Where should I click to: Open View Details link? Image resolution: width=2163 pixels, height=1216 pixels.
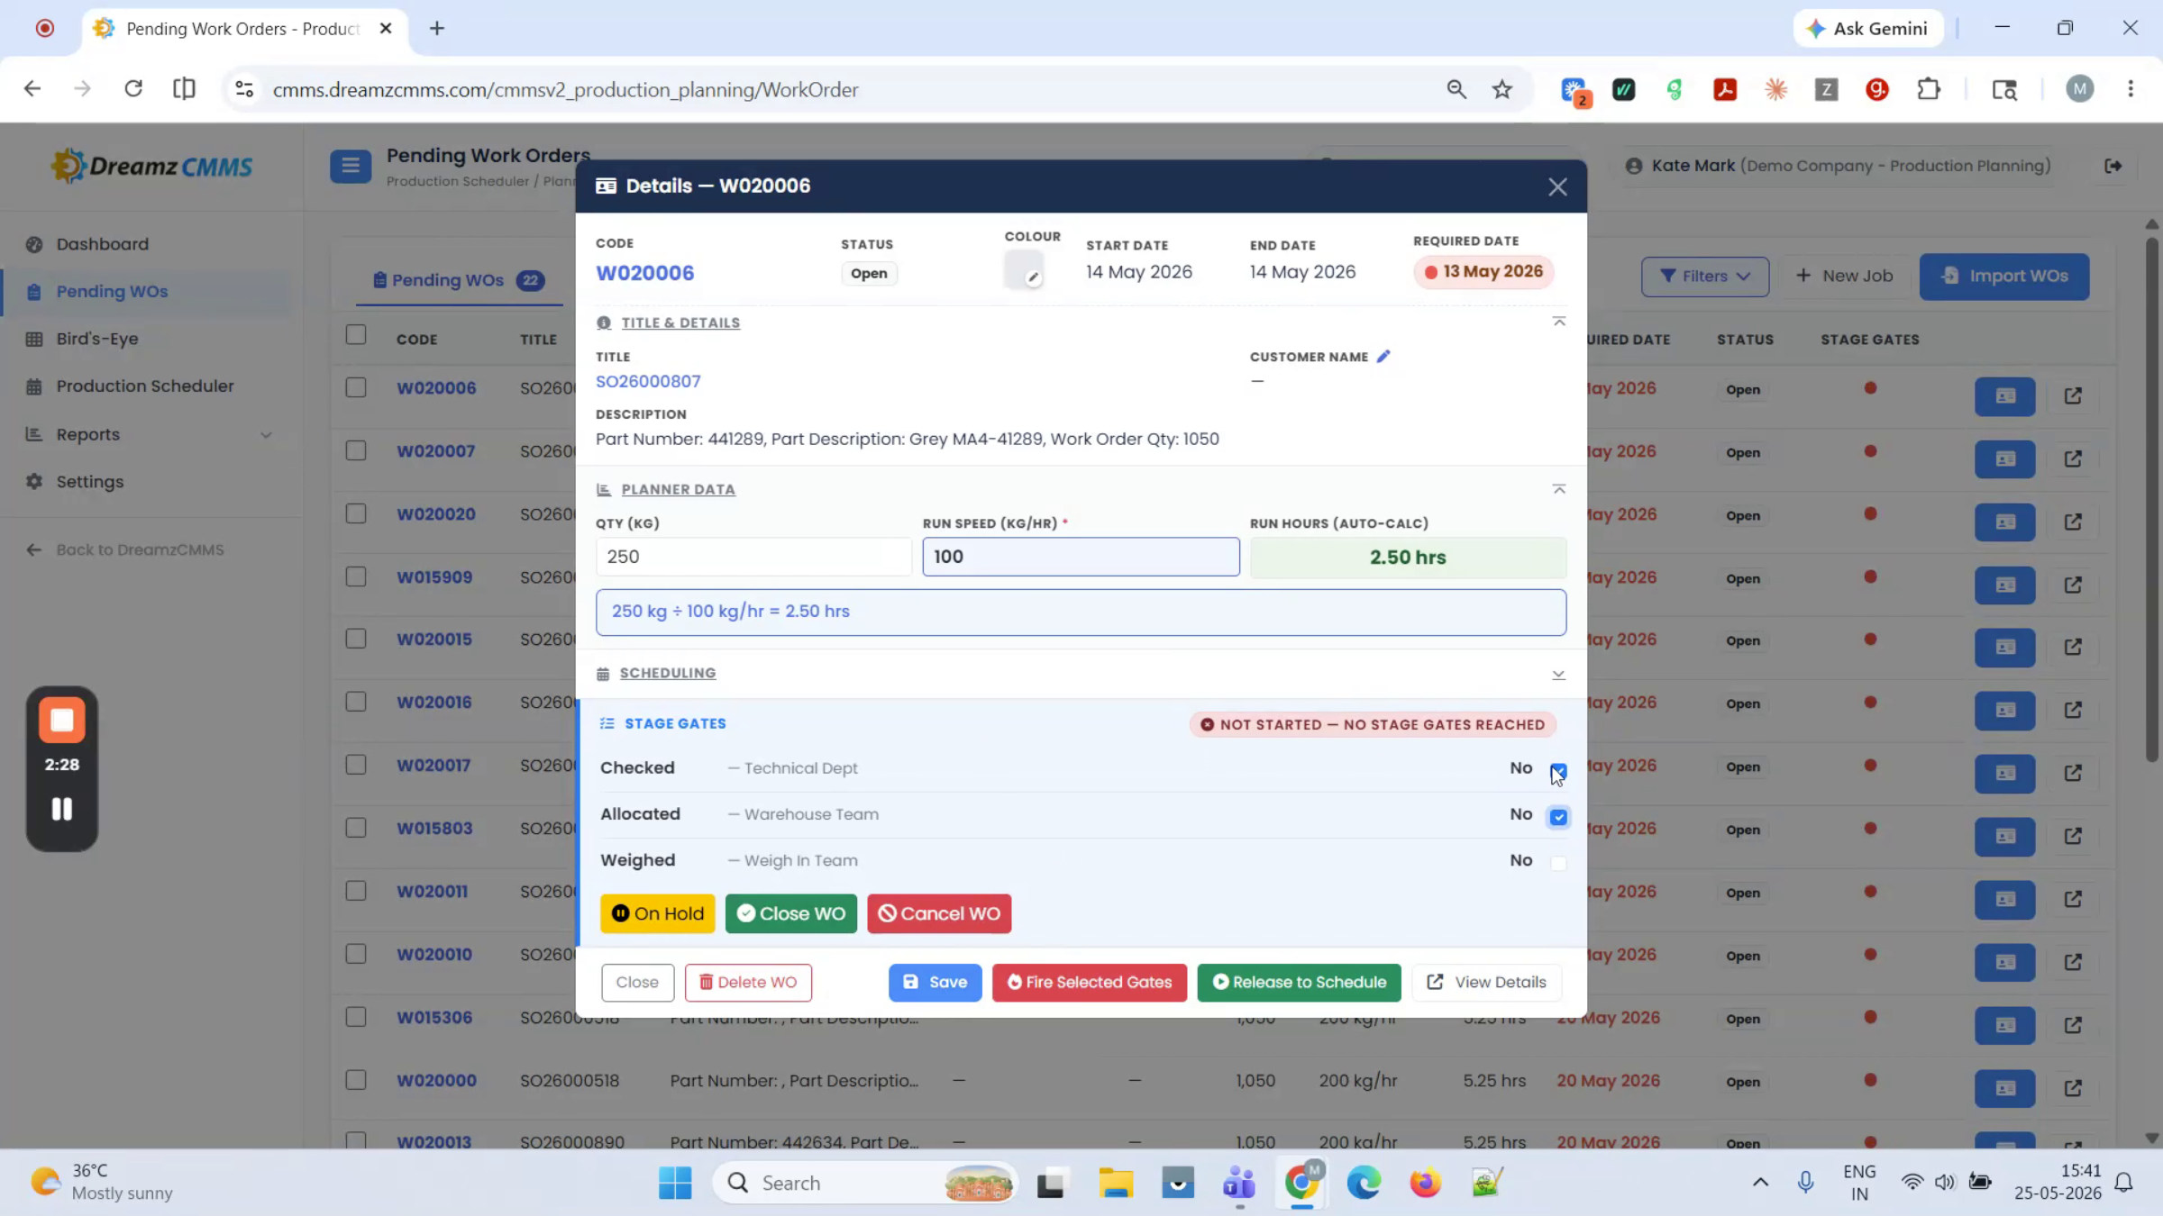coord(1487,982)
